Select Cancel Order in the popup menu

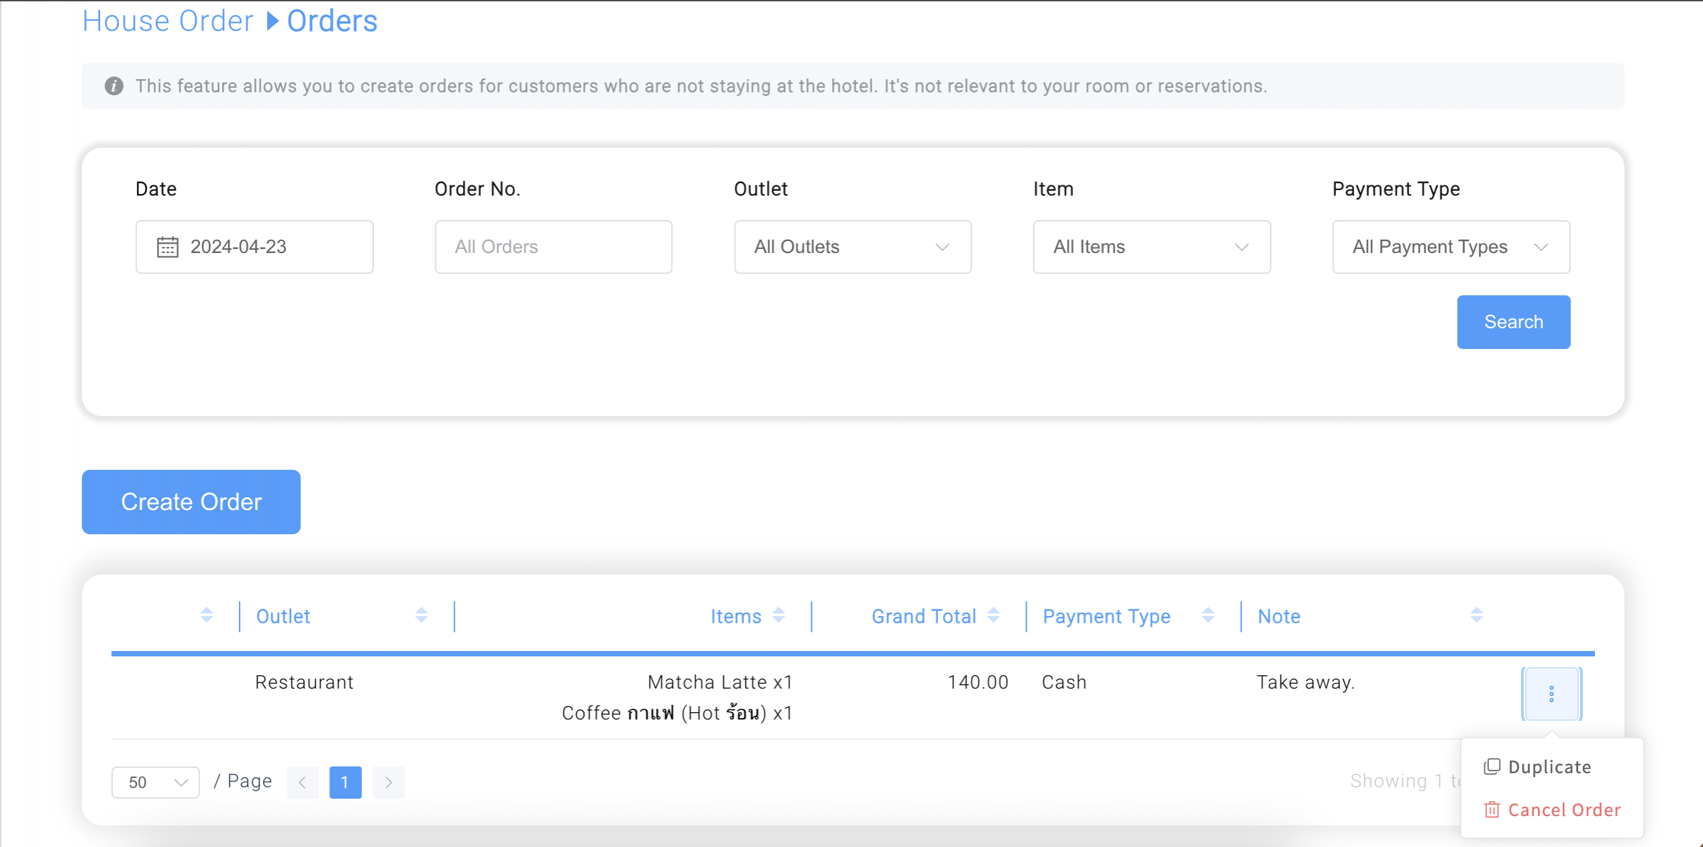[x=1563, y=810]
